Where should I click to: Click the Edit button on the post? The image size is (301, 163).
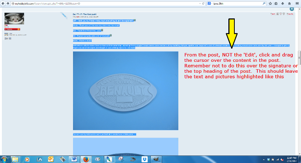(273, 14)
